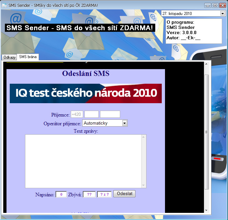Click the Operátor příjemce: label

pos(62,124)
